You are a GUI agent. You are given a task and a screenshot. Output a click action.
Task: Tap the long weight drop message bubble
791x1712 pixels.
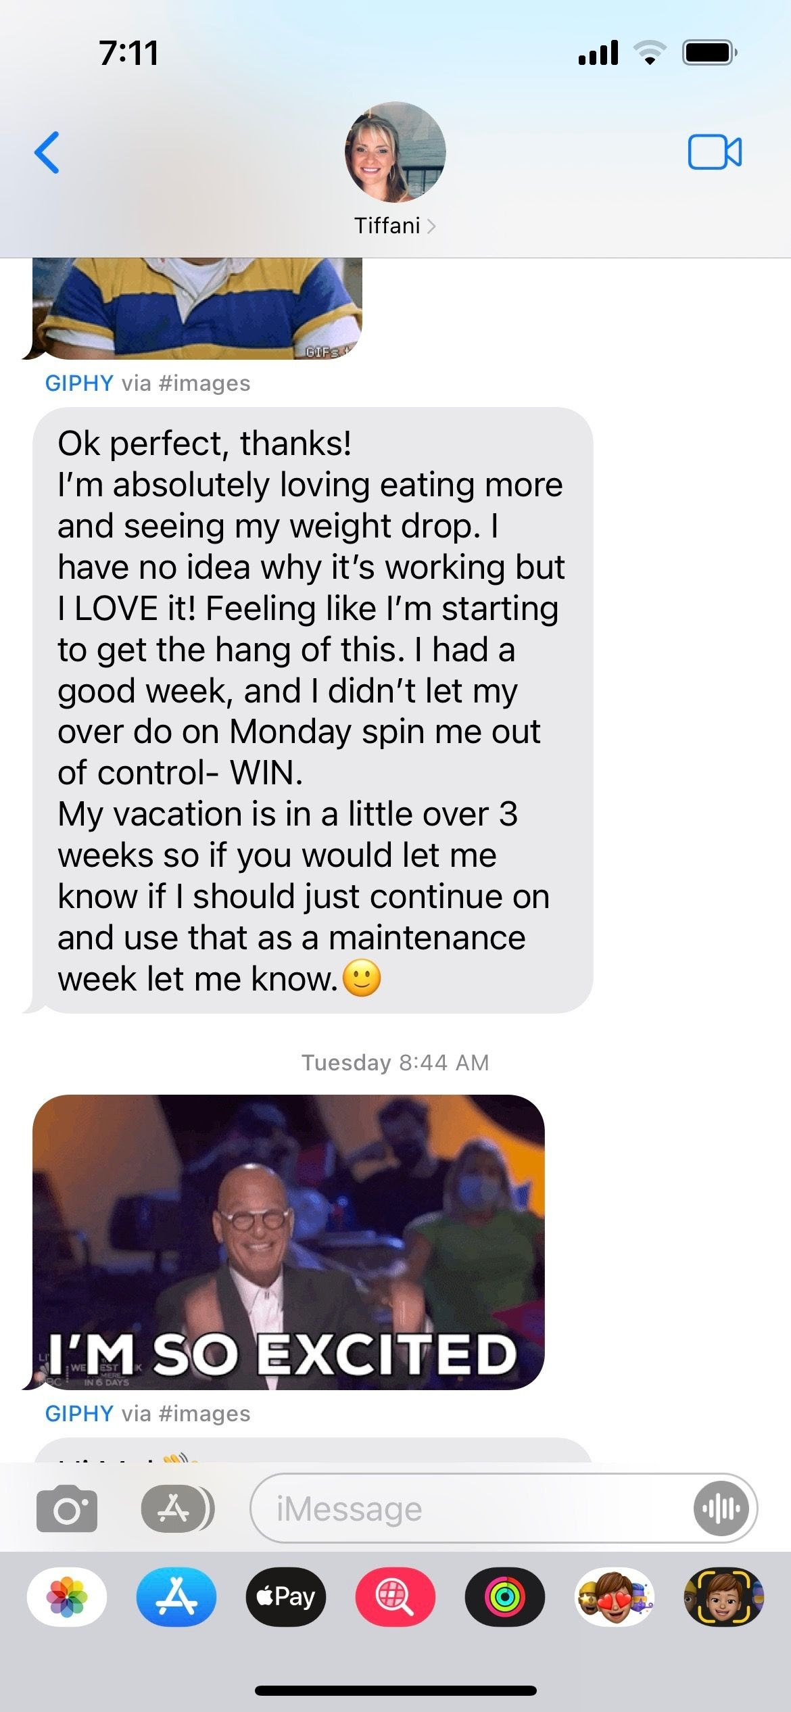[313, 710]
